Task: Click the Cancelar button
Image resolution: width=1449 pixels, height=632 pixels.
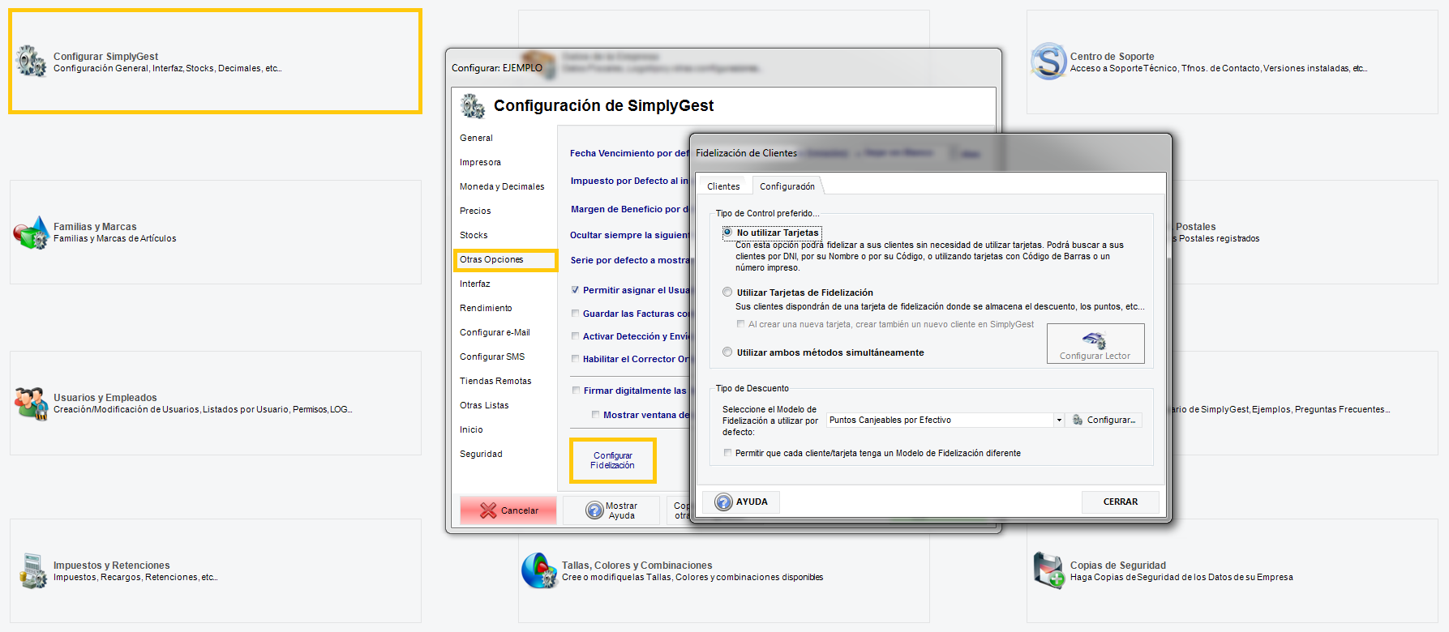Action: [x=508, y=510]
